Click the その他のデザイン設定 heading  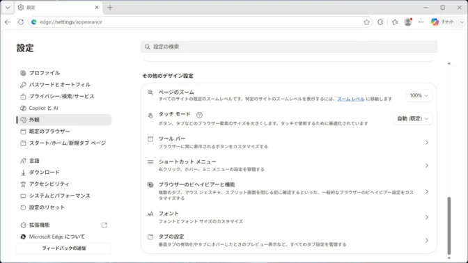tap(168, 76)
